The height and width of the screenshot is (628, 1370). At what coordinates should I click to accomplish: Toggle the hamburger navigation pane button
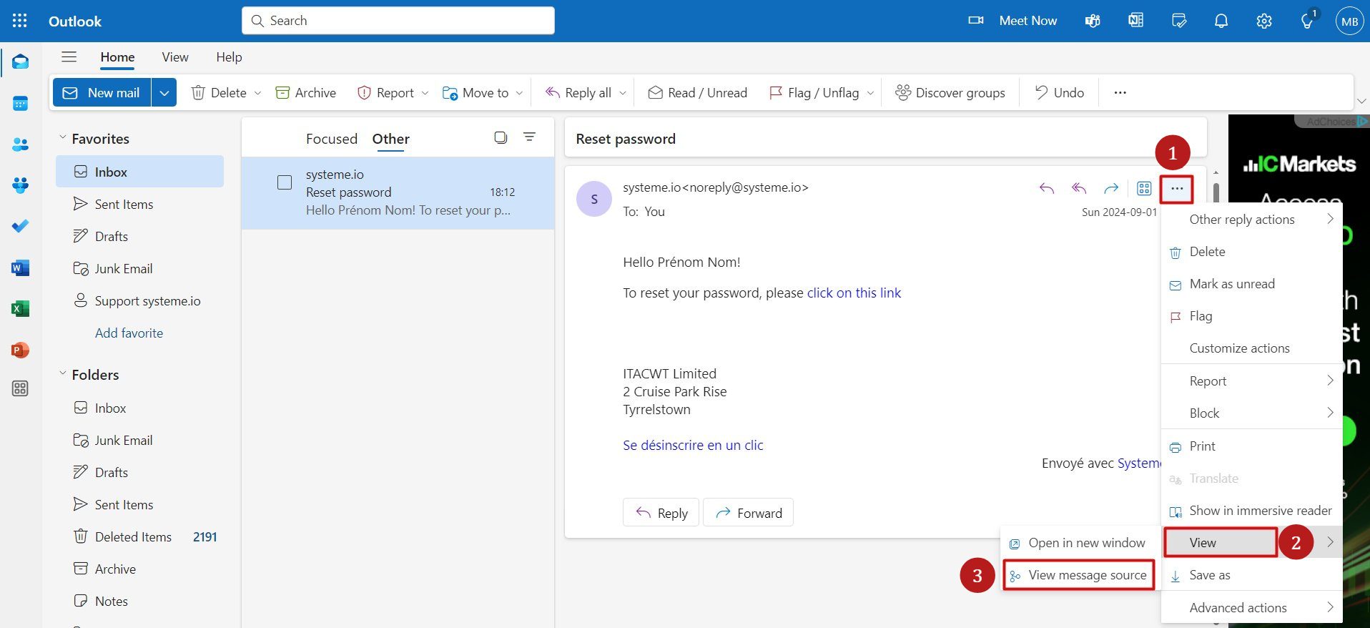[x=69, y=57]
